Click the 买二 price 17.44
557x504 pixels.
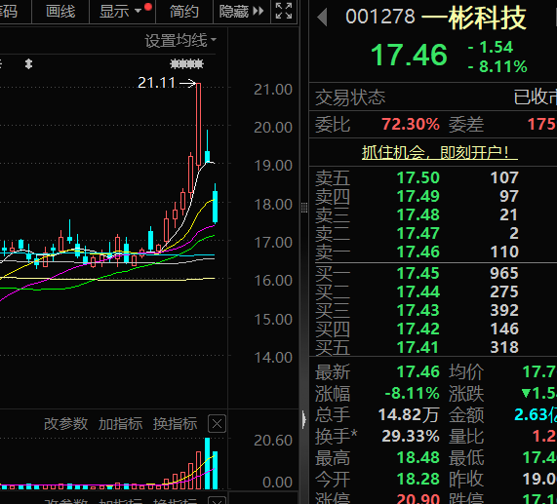pos(418,291)
